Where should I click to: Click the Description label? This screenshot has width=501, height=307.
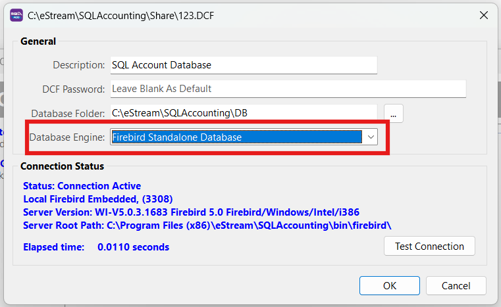click(x=78, y=65)
